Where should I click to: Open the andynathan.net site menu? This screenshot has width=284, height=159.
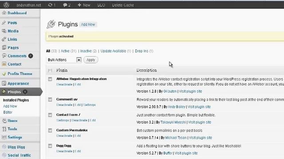[28, 5]
